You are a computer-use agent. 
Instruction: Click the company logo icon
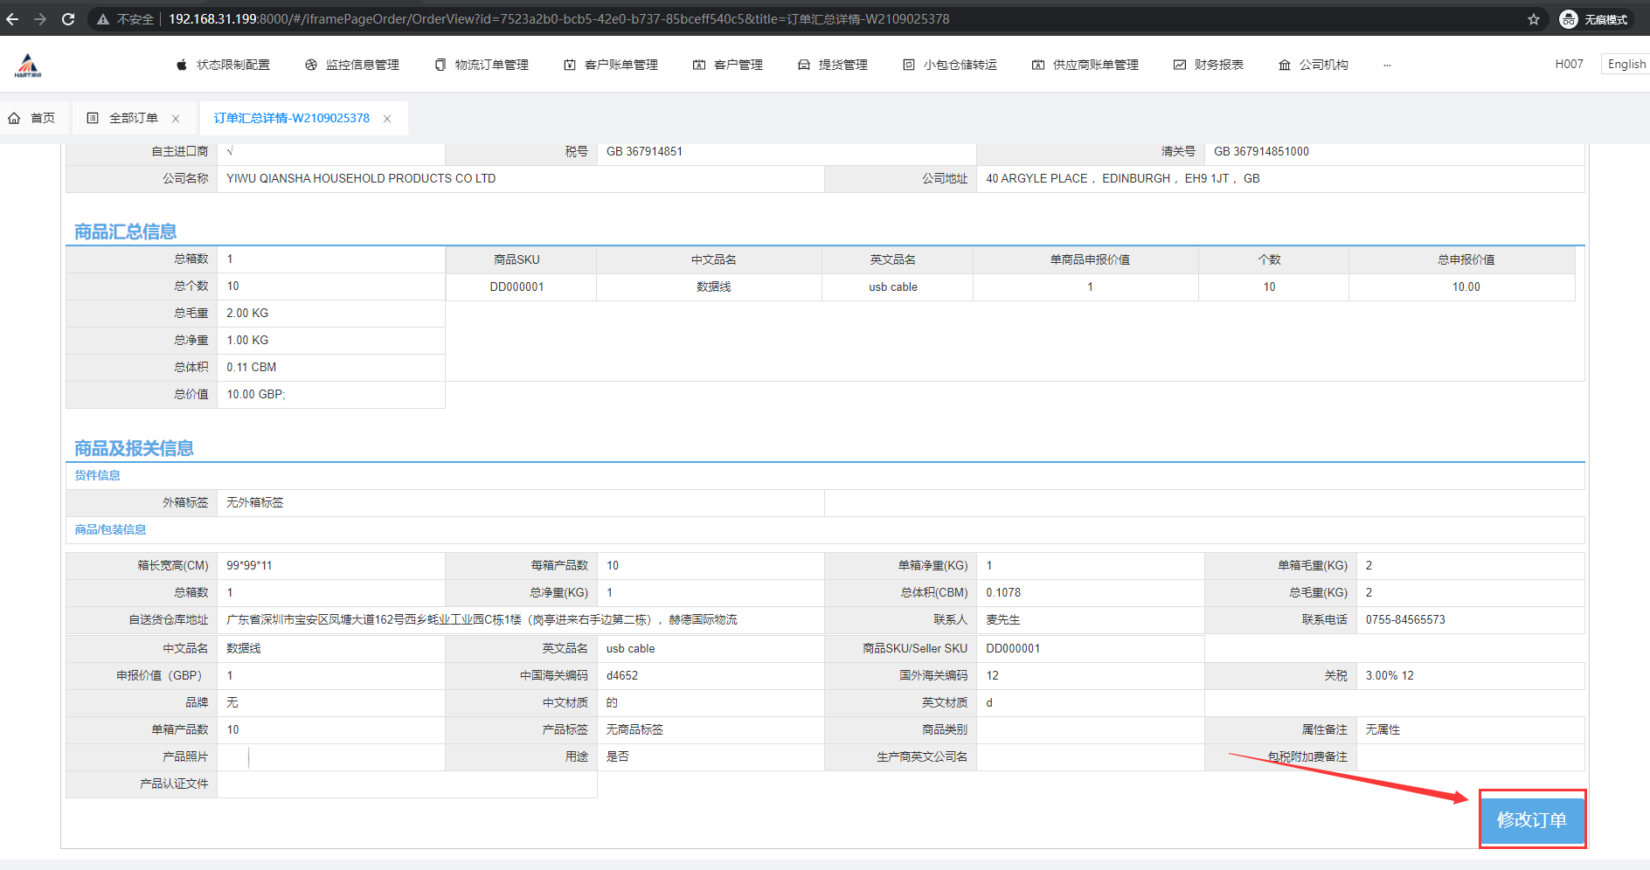28,65
